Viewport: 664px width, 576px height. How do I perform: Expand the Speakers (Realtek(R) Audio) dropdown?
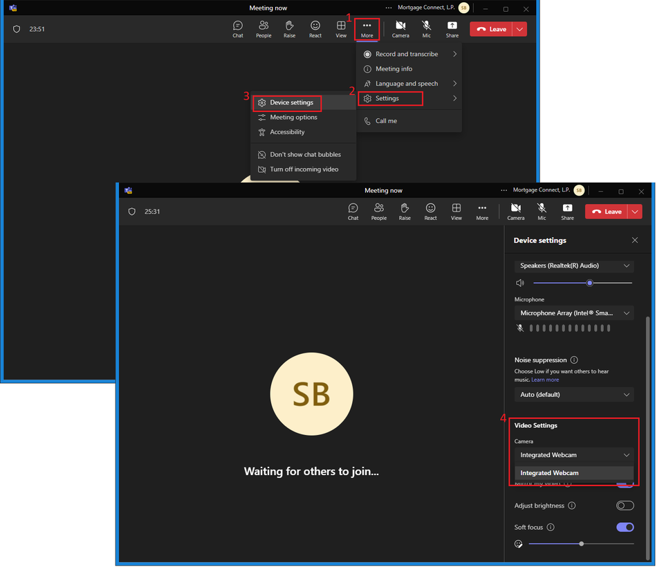pos(574,266)
